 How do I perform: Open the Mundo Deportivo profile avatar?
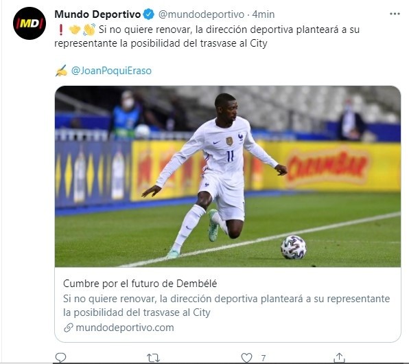pos(30,23)
